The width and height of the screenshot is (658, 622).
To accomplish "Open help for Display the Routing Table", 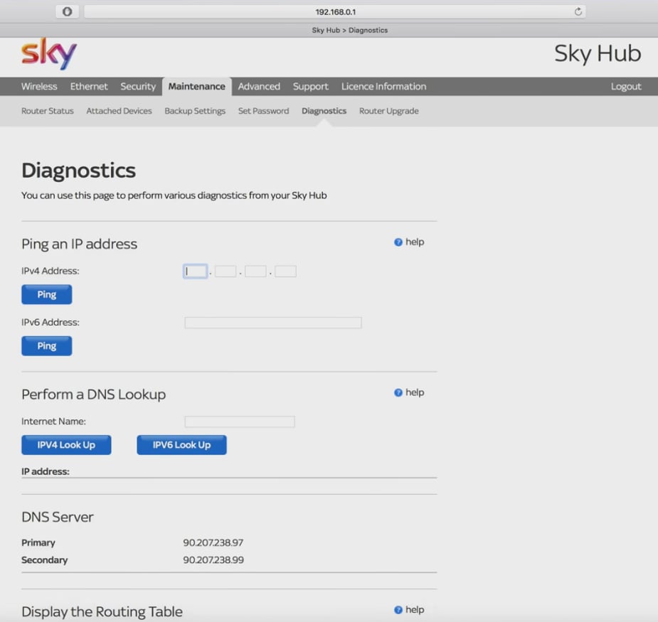I will (x=409, y=610).
